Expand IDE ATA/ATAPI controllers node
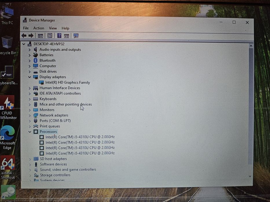The height and width of the screenshot is (202, 270). click(x=30, y=93)
